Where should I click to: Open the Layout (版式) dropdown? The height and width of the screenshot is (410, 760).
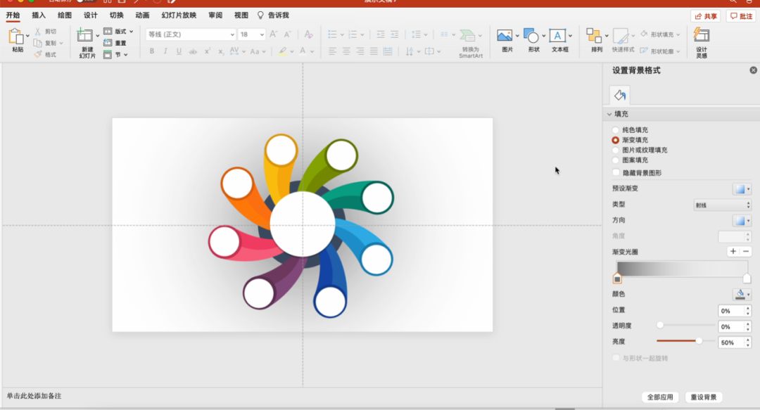tap(118, 31)
